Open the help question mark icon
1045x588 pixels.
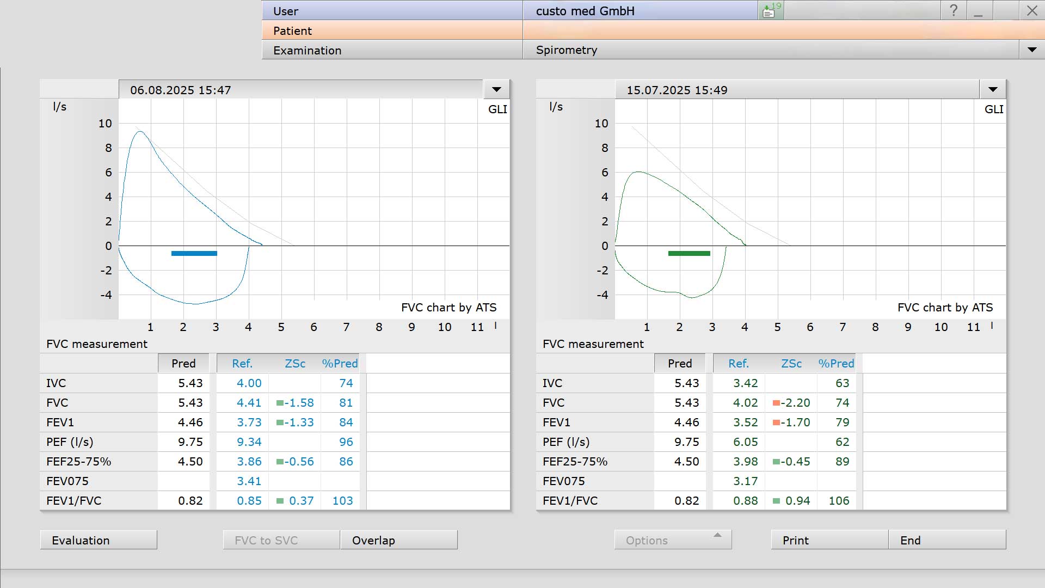pyautogui.click(x=954, y=10)
